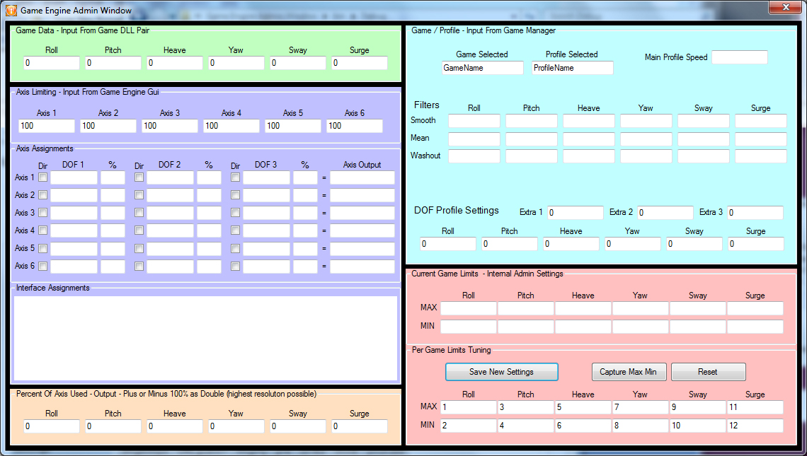Click the Profile Selected field ProfileName

572,68
